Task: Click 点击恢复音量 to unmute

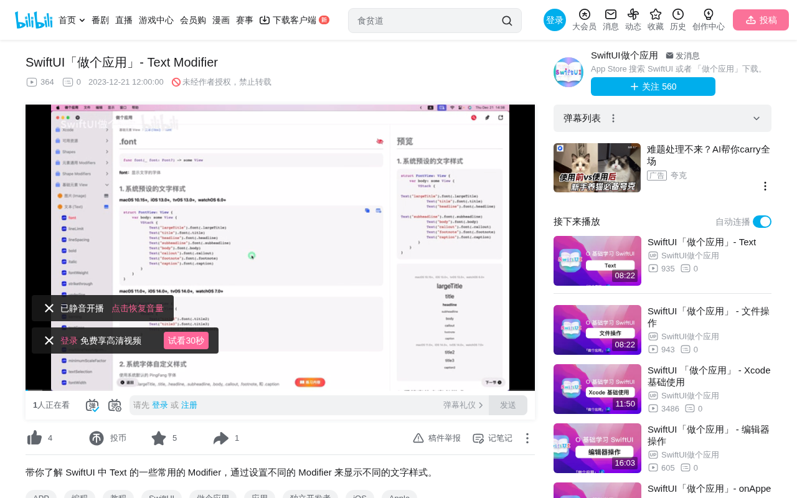Action: [138, 308]
